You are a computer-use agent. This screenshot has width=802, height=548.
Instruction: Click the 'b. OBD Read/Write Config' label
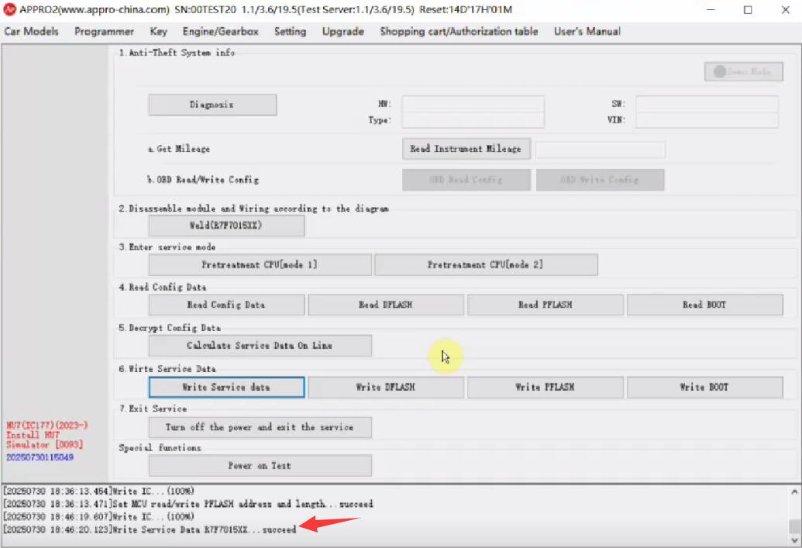(x=203, y=180)
